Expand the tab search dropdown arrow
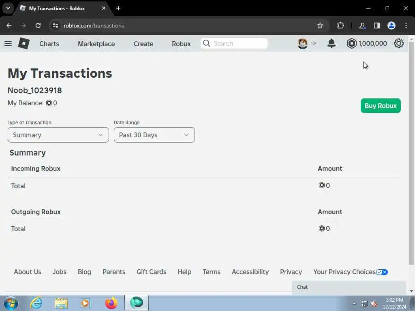The image size is (415, 311). tap(8, 8)
